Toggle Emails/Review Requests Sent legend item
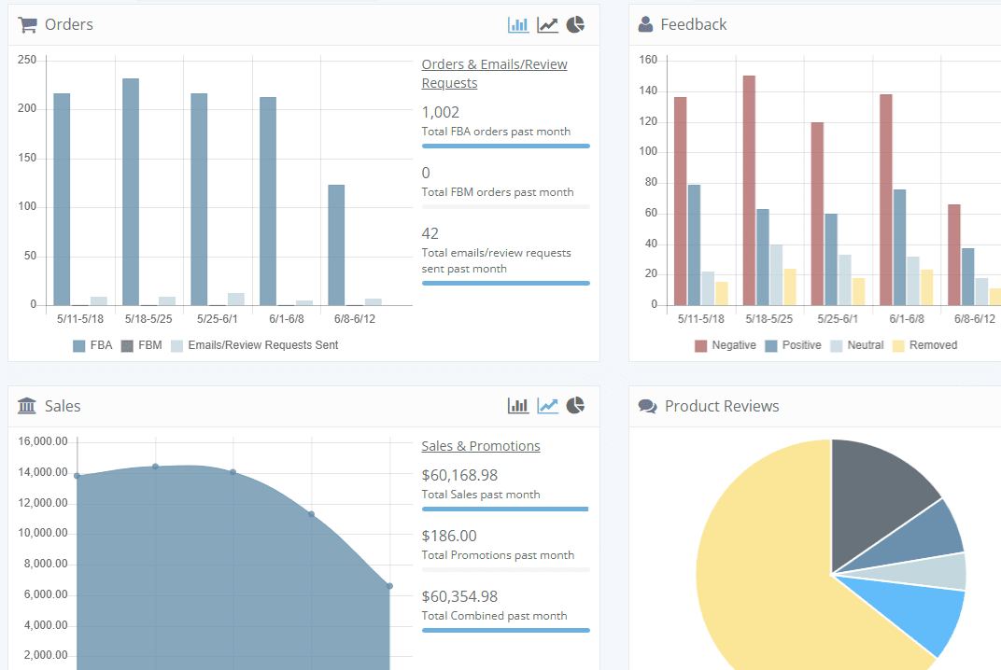Screen dimensions: 1001x670 [x=255, y=345]
